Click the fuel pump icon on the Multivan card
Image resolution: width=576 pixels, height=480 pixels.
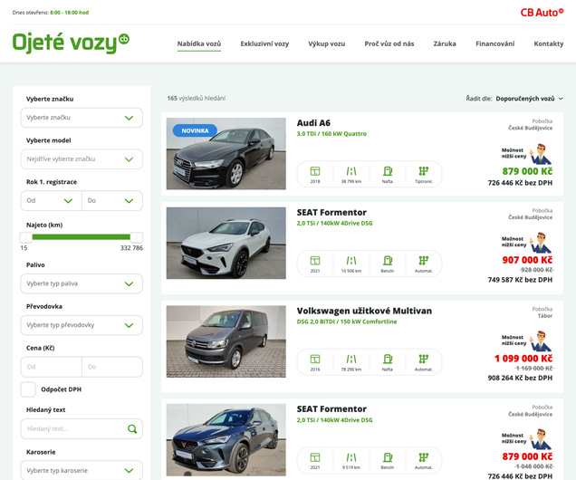click(388, 359)
